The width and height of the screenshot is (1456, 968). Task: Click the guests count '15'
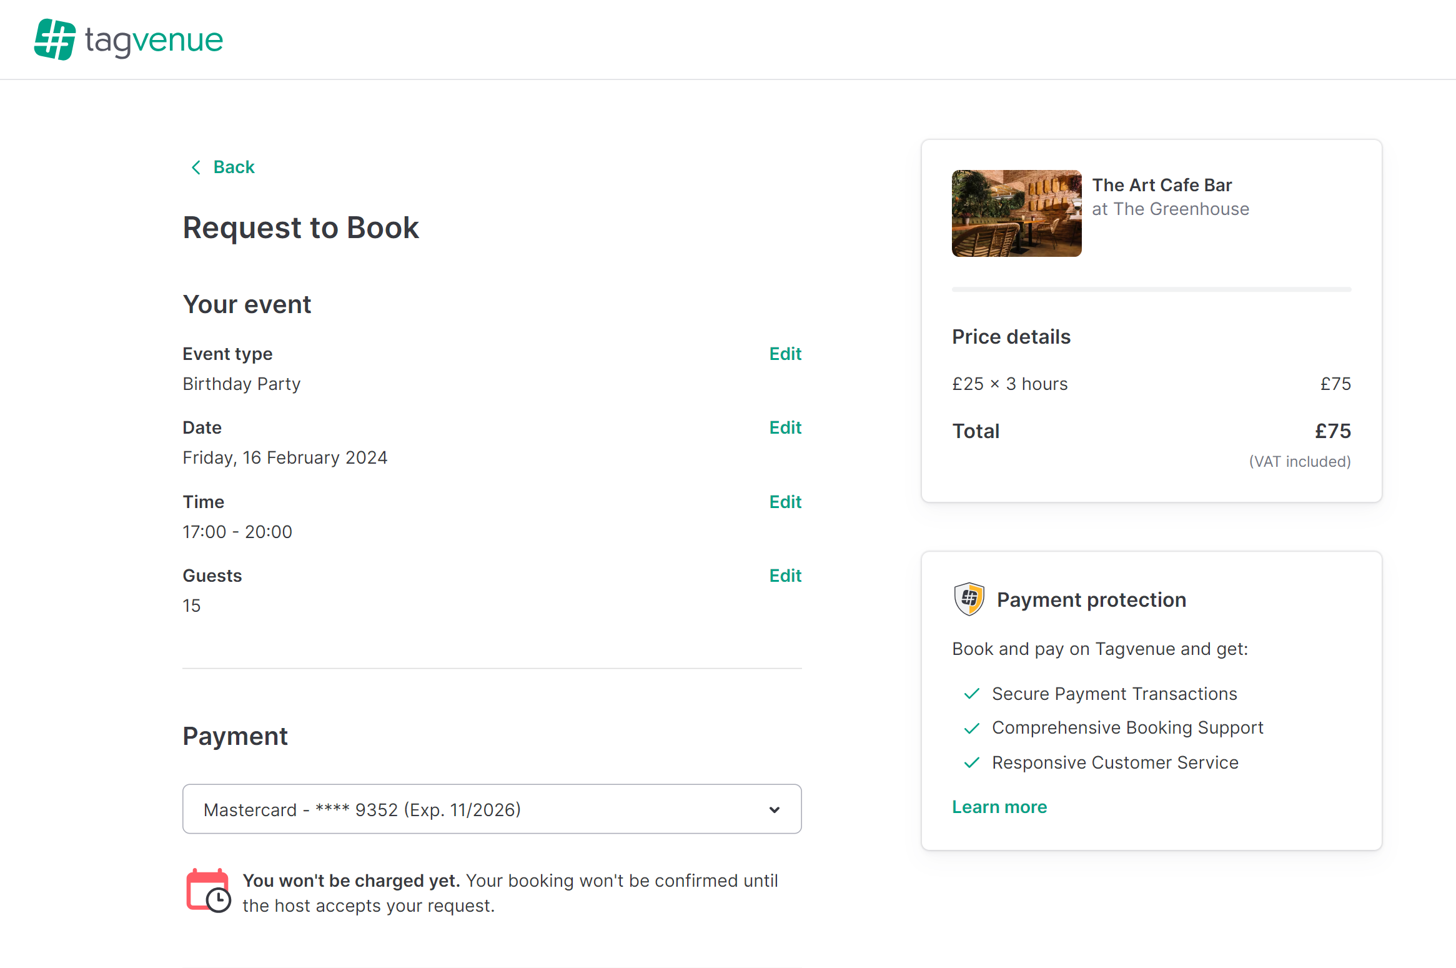[191, 606]
